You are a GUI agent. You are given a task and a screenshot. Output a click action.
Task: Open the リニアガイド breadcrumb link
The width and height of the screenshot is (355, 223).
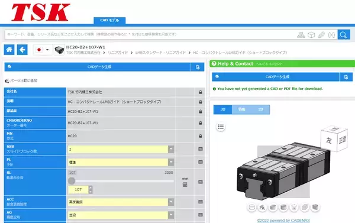118,53
